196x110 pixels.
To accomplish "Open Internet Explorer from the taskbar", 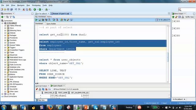I will pos(60,107).
